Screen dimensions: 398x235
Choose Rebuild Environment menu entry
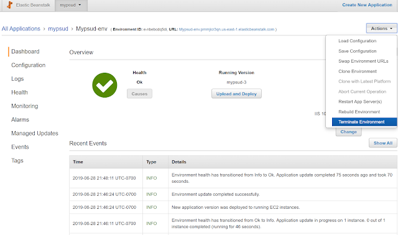pyautogui.click(x=359, y=112)
